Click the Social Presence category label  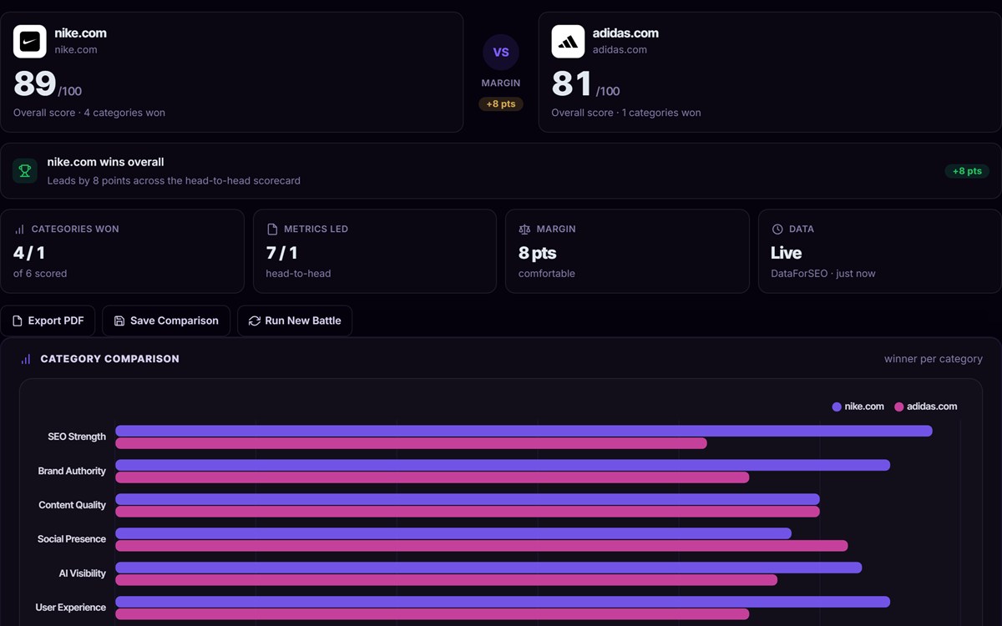[x=72, y=539]
